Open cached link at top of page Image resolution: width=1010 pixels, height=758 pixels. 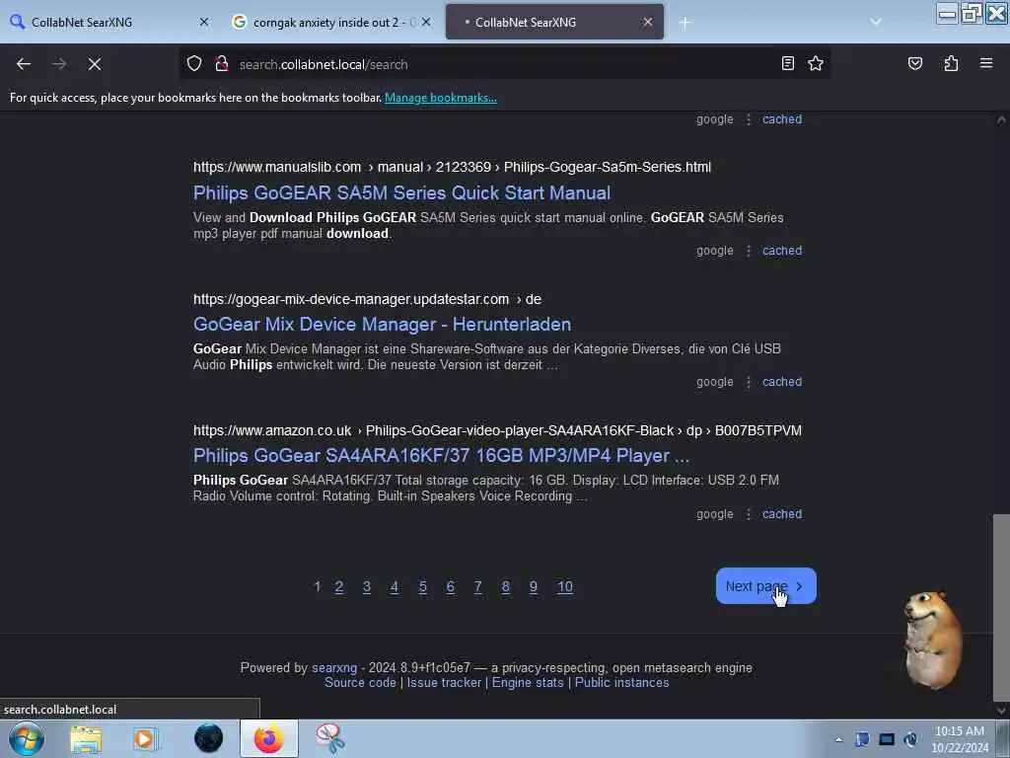pos(782,119)
